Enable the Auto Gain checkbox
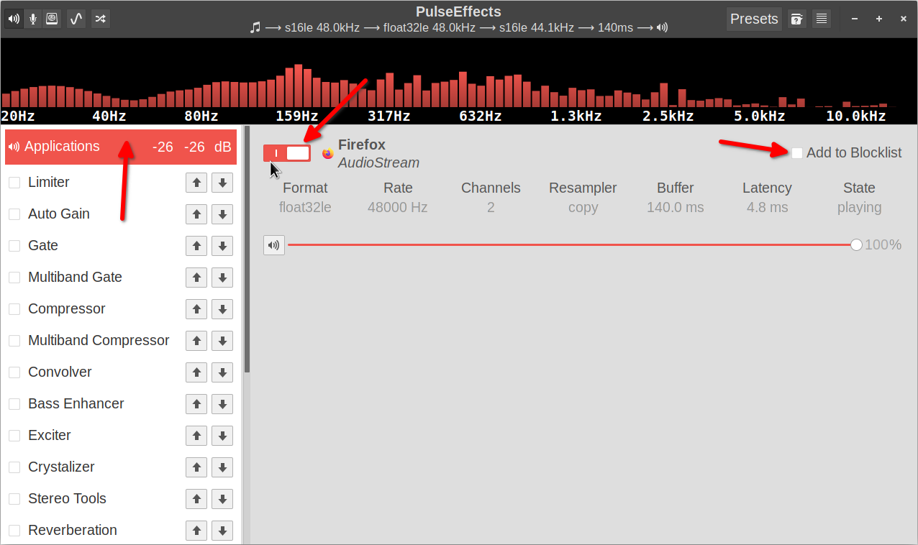The height and width of the screenshot is (545, 918). (x=14, y=214)
